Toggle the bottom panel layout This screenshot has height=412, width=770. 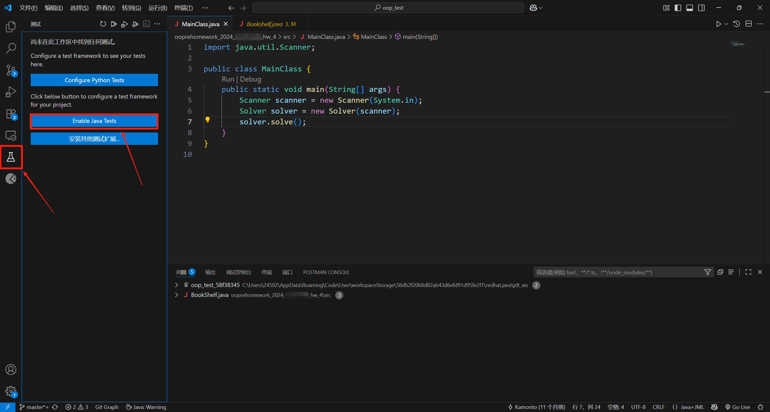click(x=689, y=8)
